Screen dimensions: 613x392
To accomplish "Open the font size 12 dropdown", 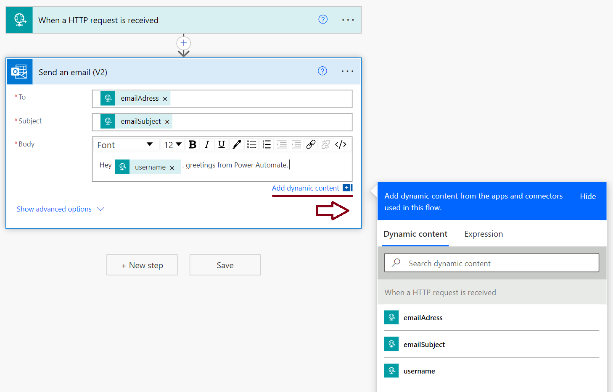I will [173, 145].
